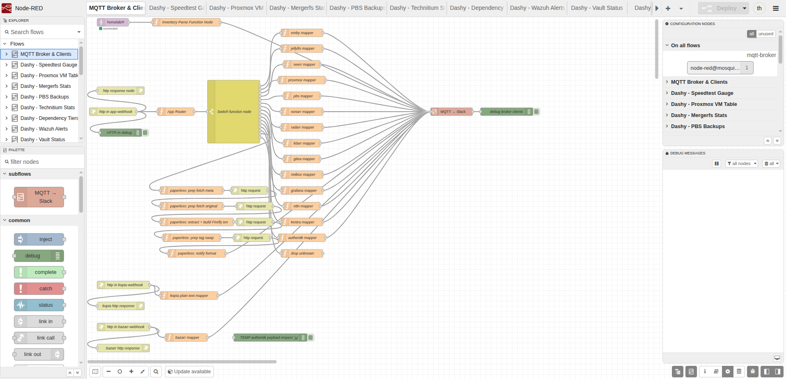Viewport: 786px width, 379px height.
Task: Toggle the 'debug broker clients' node output
Action: 536,112
